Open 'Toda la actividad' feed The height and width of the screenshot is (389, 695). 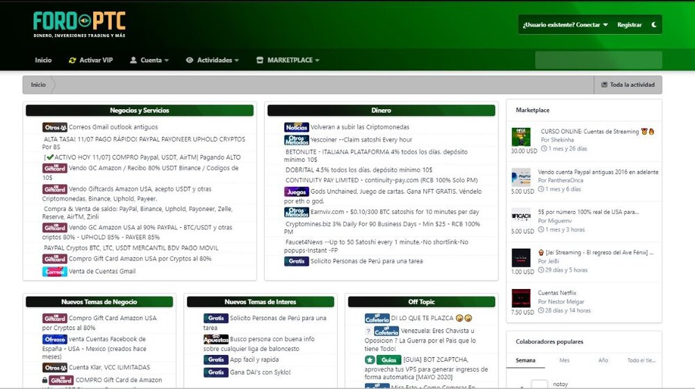click(x=628, y=85)
